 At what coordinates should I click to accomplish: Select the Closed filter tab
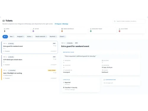click(62, 36)
